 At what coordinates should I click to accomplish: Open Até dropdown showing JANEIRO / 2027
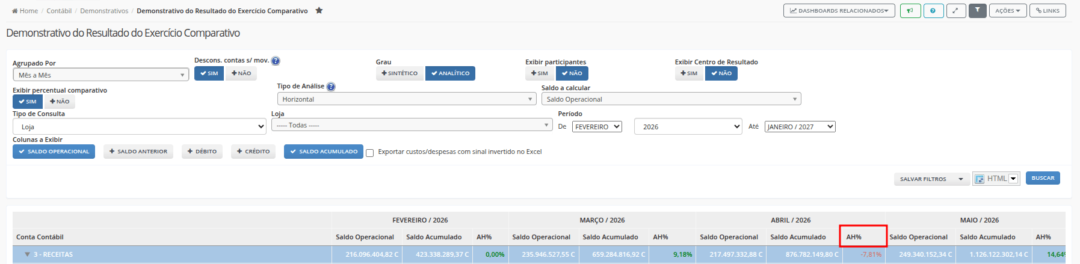coord(800,127)
